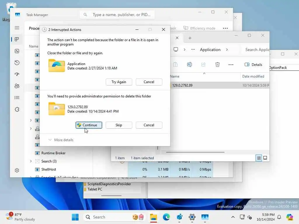Open Services page in Task Manager sidebar
The width and height of the screenshot is (299, 224).
pos(17,109)
